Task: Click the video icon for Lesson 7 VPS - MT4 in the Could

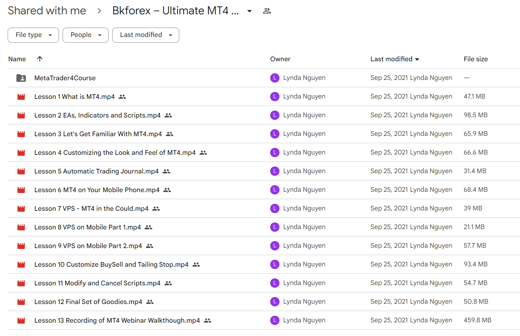Action: pyautogui.click(x=21, y=209)
